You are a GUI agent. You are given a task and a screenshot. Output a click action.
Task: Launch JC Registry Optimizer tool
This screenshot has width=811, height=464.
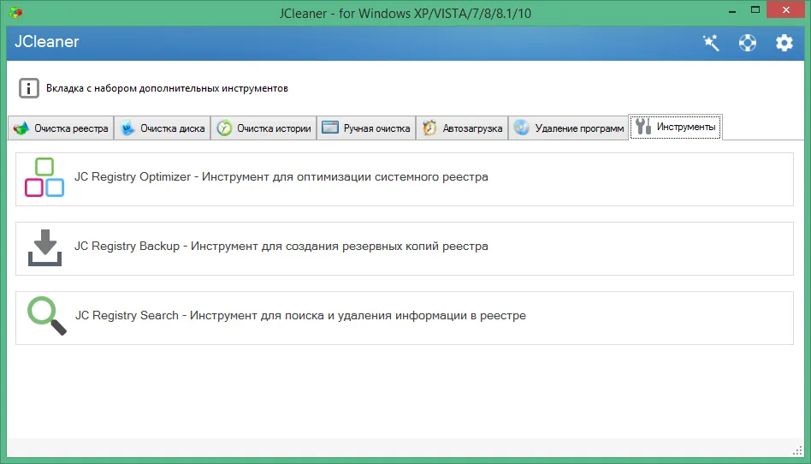[x=405, y=179]
